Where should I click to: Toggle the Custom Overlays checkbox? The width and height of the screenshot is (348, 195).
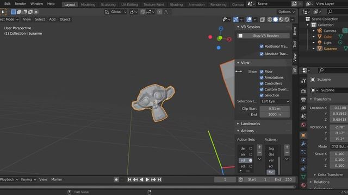[262, 89]
